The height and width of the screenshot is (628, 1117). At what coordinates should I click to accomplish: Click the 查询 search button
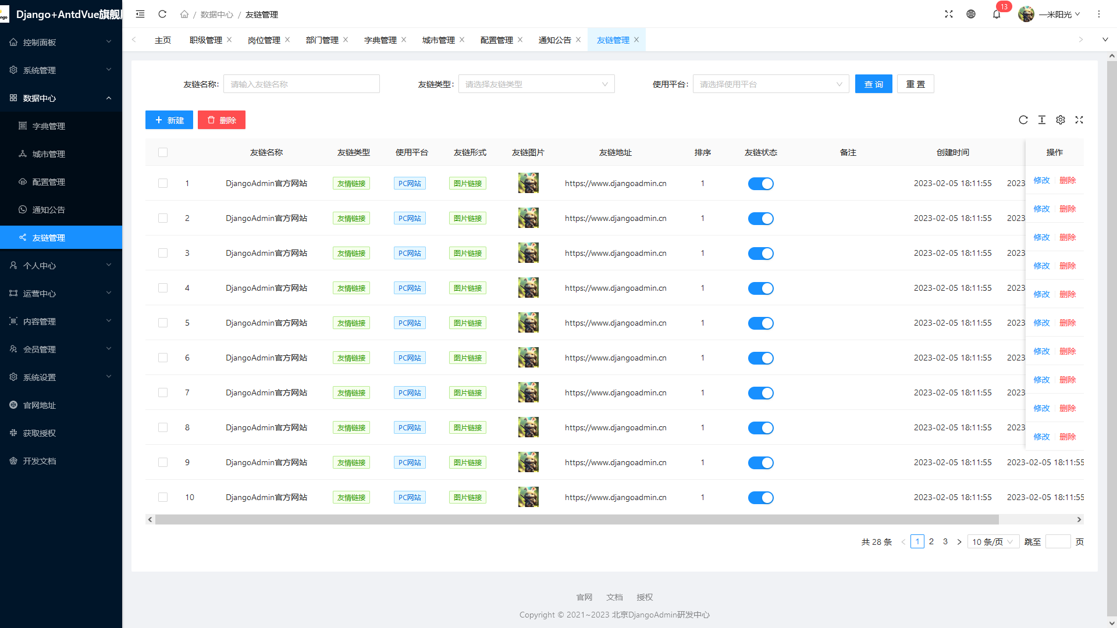click(x=873, y=84)
